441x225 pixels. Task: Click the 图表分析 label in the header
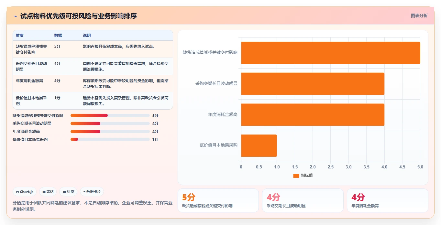(x=419, y=16)
